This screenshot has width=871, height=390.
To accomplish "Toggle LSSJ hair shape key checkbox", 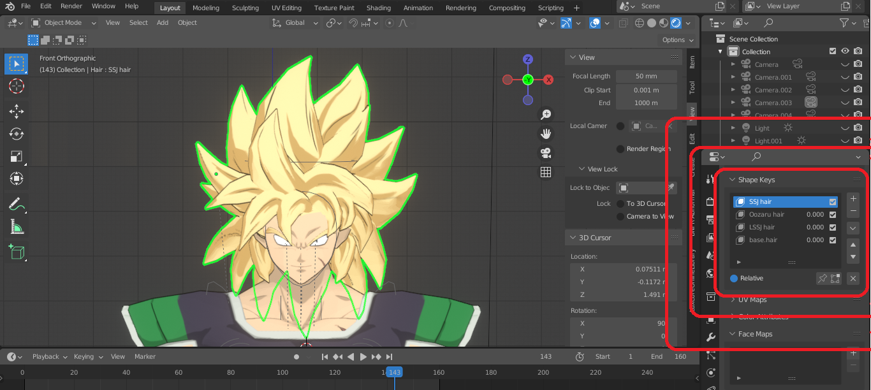I will (833, 227).
